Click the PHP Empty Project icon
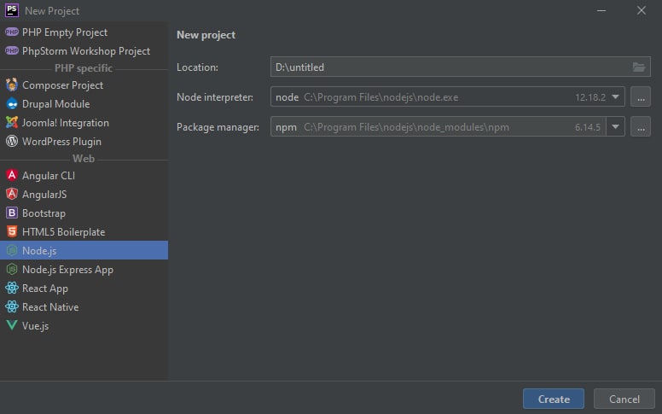Screen dimensions: 662x414 pyautogui.click(x=12, y=32)
